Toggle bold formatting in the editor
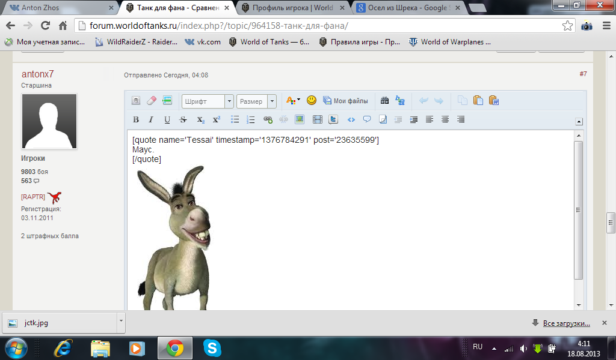616x360 pixels. (x=136, y=119)
